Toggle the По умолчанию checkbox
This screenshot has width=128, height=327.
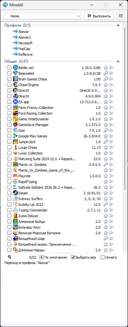(x=41, y=257)
